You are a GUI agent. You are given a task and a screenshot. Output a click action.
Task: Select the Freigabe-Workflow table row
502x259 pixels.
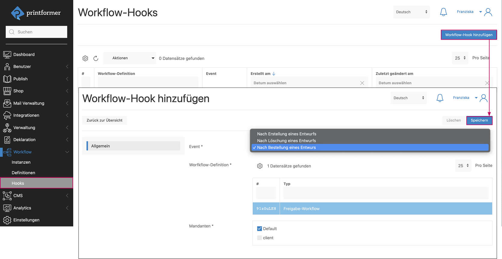(x=372, y=209)
